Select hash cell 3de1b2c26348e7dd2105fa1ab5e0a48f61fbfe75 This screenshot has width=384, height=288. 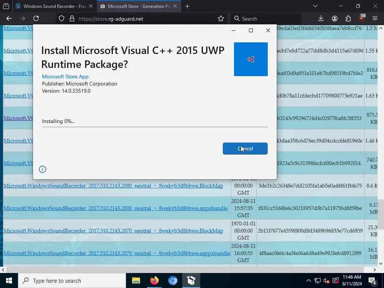[x=310, y=186]
